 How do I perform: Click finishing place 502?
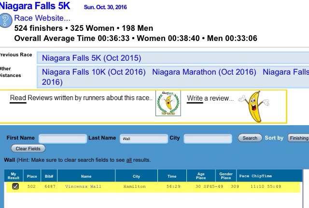(x=31, y=186)
